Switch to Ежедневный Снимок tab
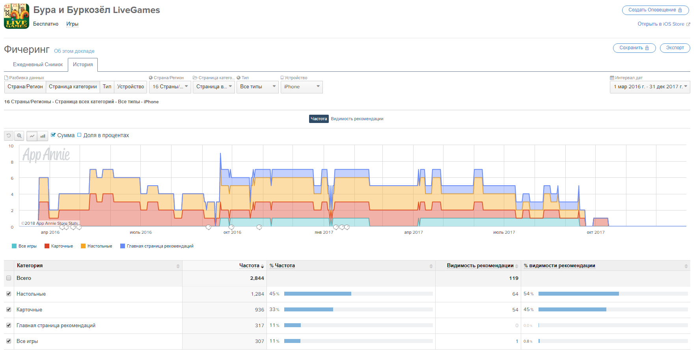The height and width of the screenshot is (352, 697). 38,65
